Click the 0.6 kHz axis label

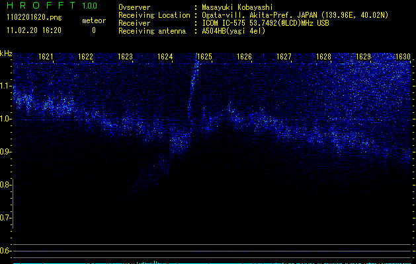(x=5, y=251)
